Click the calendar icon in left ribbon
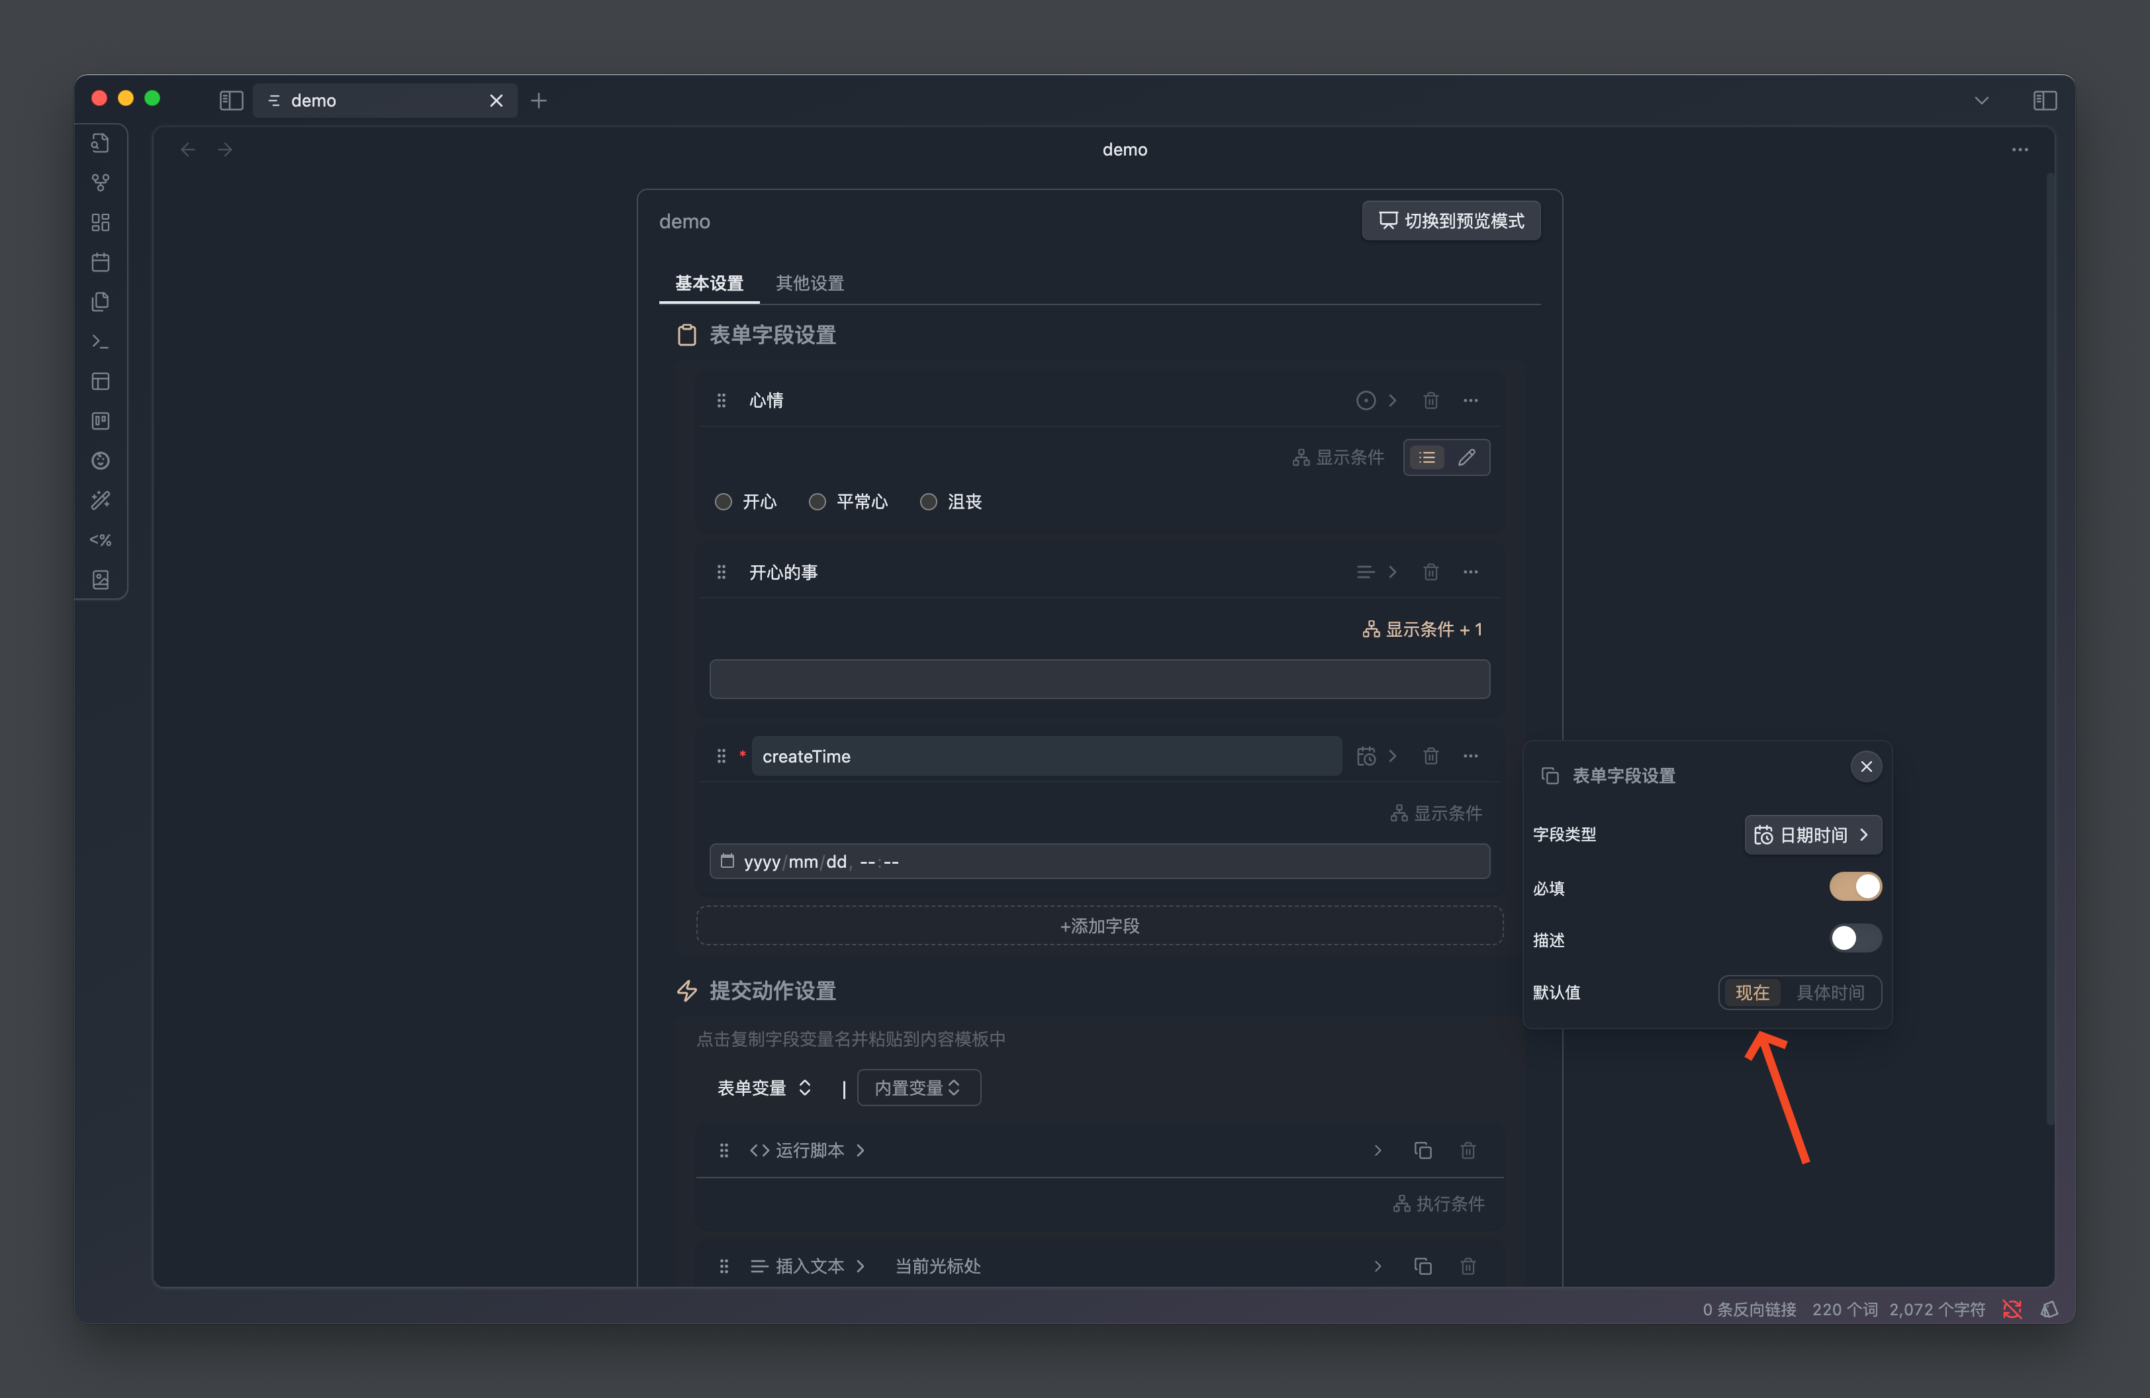This screenshot has height=1398, width=2150. coord(100,263)
